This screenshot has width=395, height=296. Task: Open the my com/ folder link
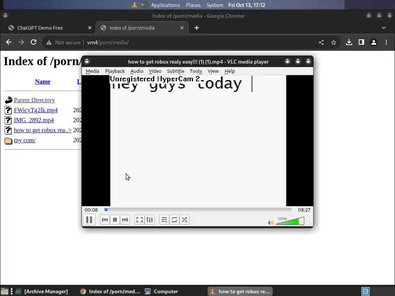25,140
